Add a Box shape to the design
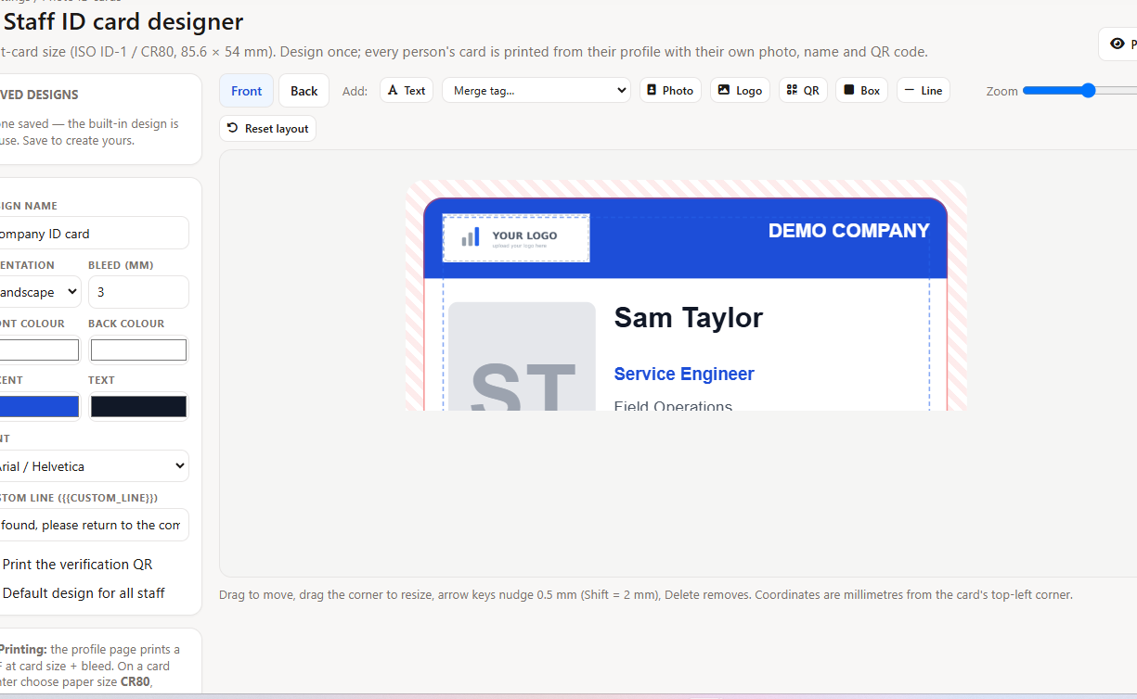The width and height of the screenshot is (1137, 699). [x=861, y=90]
